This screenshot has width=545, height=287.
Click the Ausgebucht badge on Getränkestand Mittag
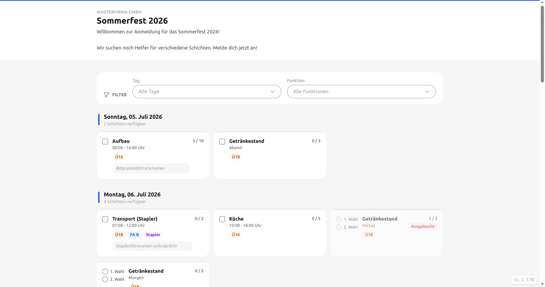pyautogui.click(x=422, y=226)
